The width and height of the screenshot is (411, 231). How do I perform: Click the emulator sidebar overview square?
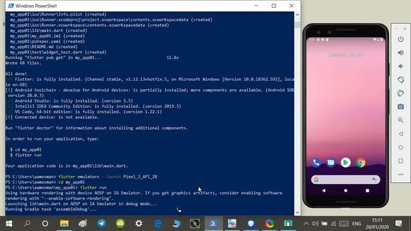pyautogui.click(x=401, y=161)
